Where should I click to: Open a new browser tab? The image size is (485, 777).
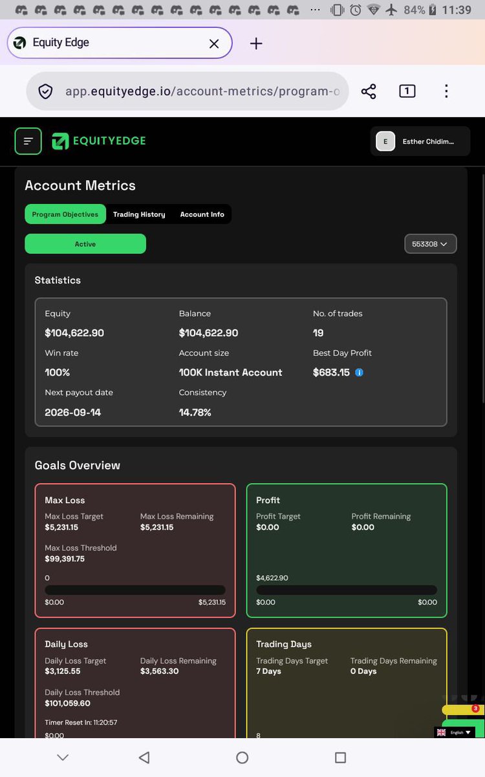click(x=256, y=43)
